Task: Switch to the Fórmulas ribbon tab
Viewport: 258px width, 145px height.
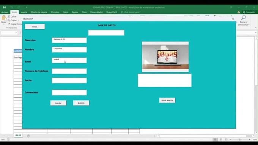Action: [55, 12]
